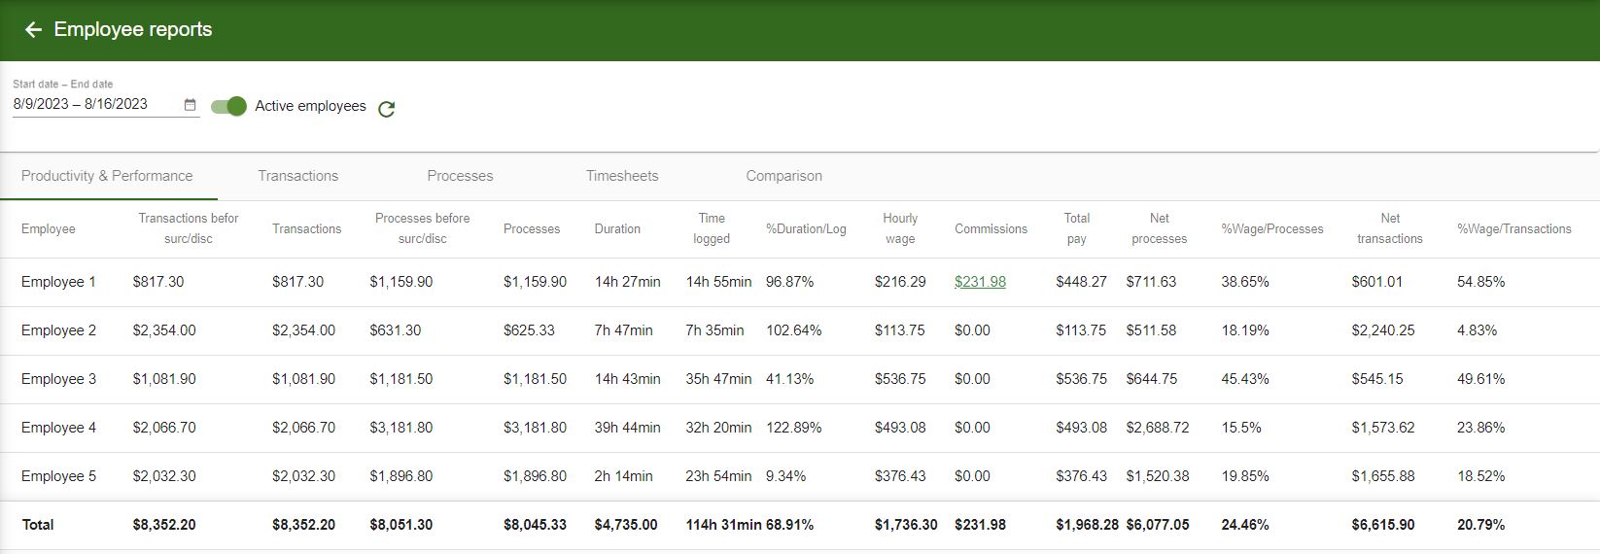This screenshot has width=1600, height=554.
Task: Sort by the Time logged header
Action: point(712,228)
